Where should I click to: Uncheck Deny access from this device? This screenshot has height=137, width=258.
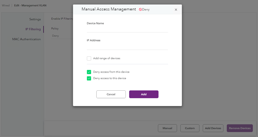89,72
